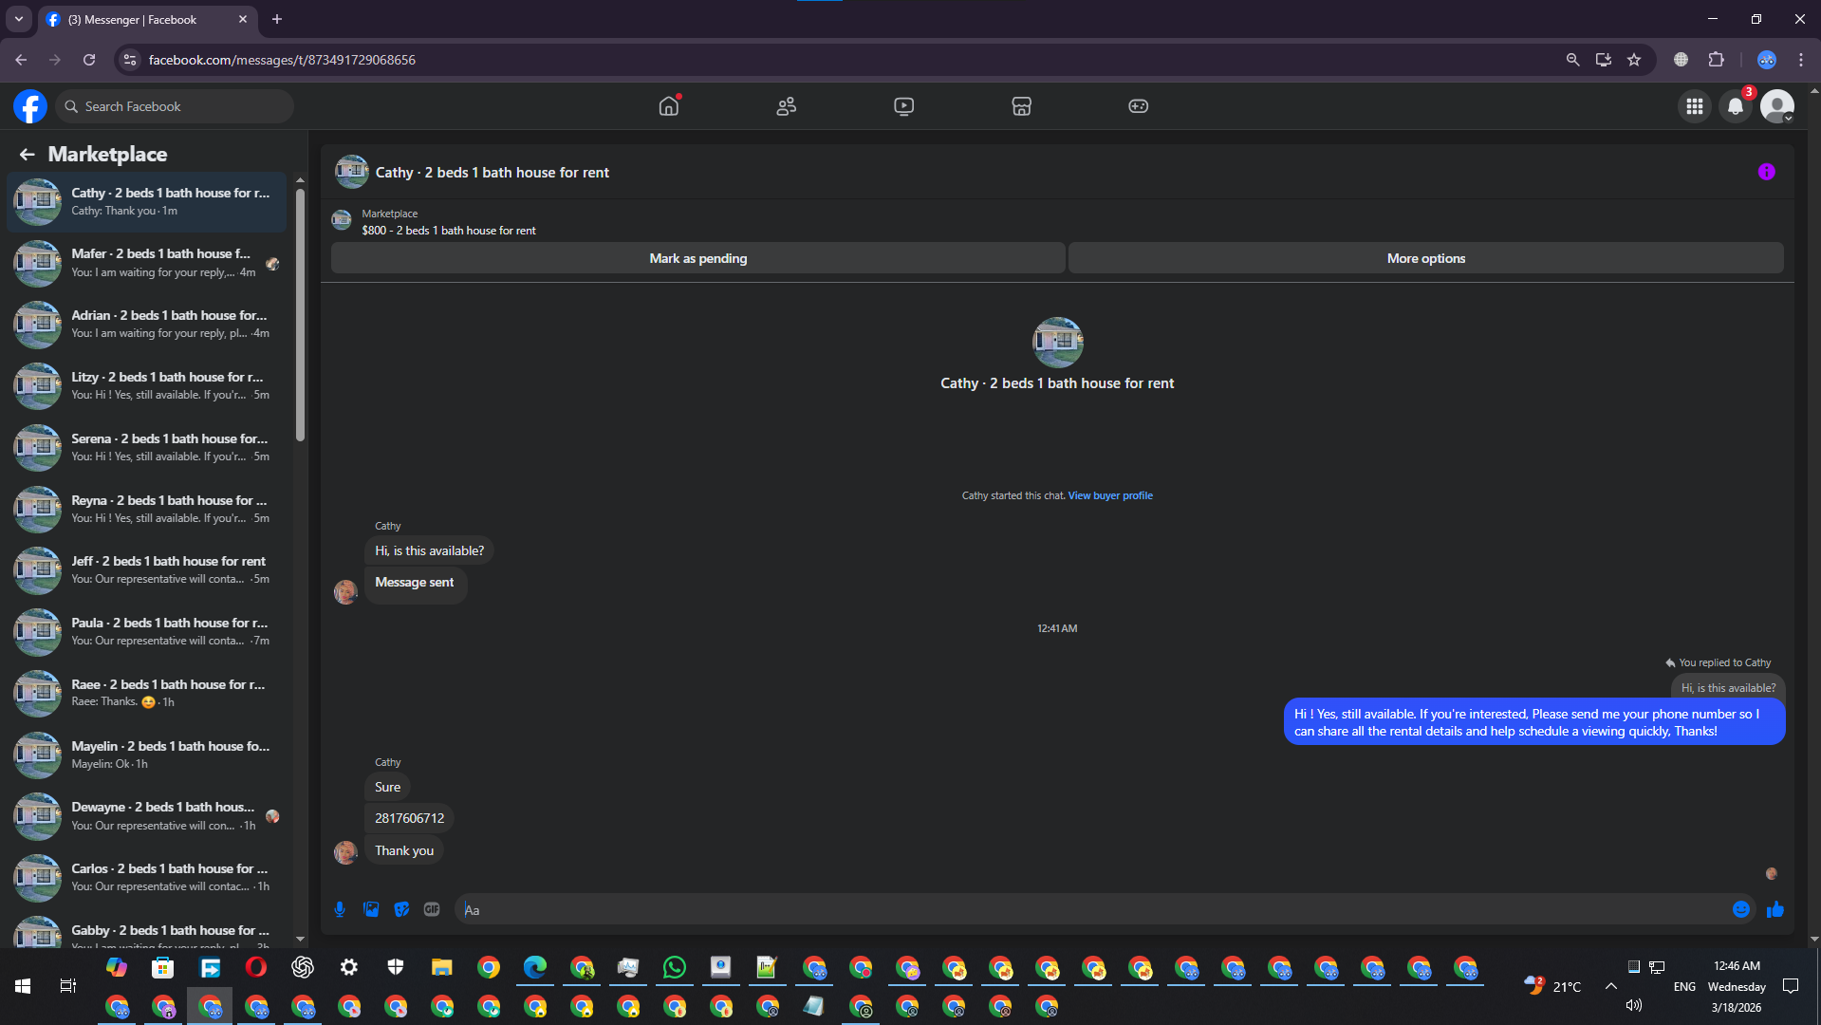The image size is (1821, 1025).
Task: Open conversation information panel
Action: 1767,172
